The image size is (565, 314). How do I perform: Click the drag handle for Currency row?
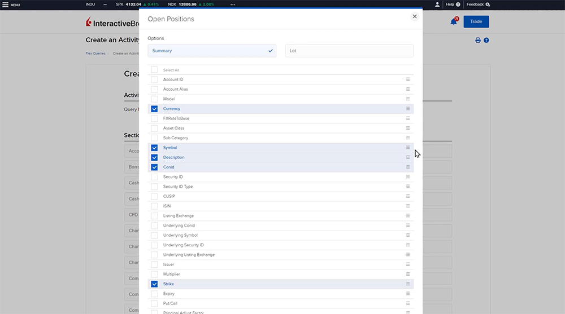(408, 109)
